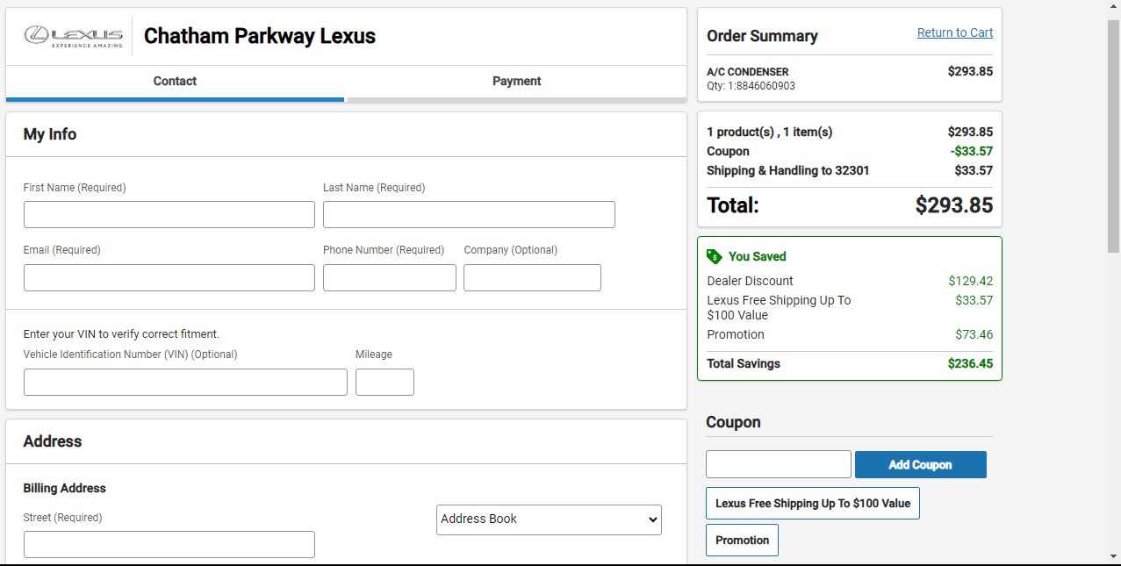Click the Shipping & Handling to 32301 line
Screen dimensions: 1121x566
(850, 170)
